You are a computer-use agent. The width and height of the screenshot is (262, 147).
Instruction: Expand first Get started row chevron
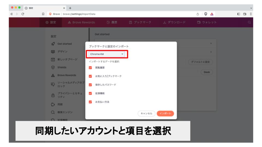click(211, 43)
